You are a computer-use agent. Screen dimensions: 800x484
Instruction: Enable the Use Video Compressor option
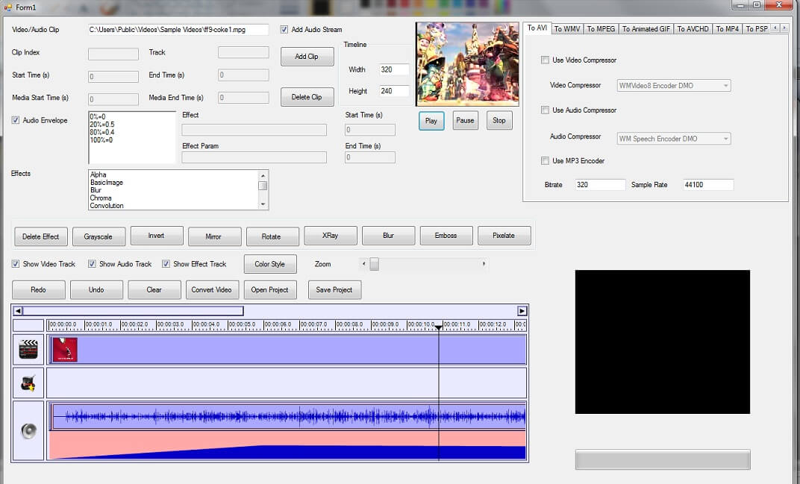(x=546, y=60)
